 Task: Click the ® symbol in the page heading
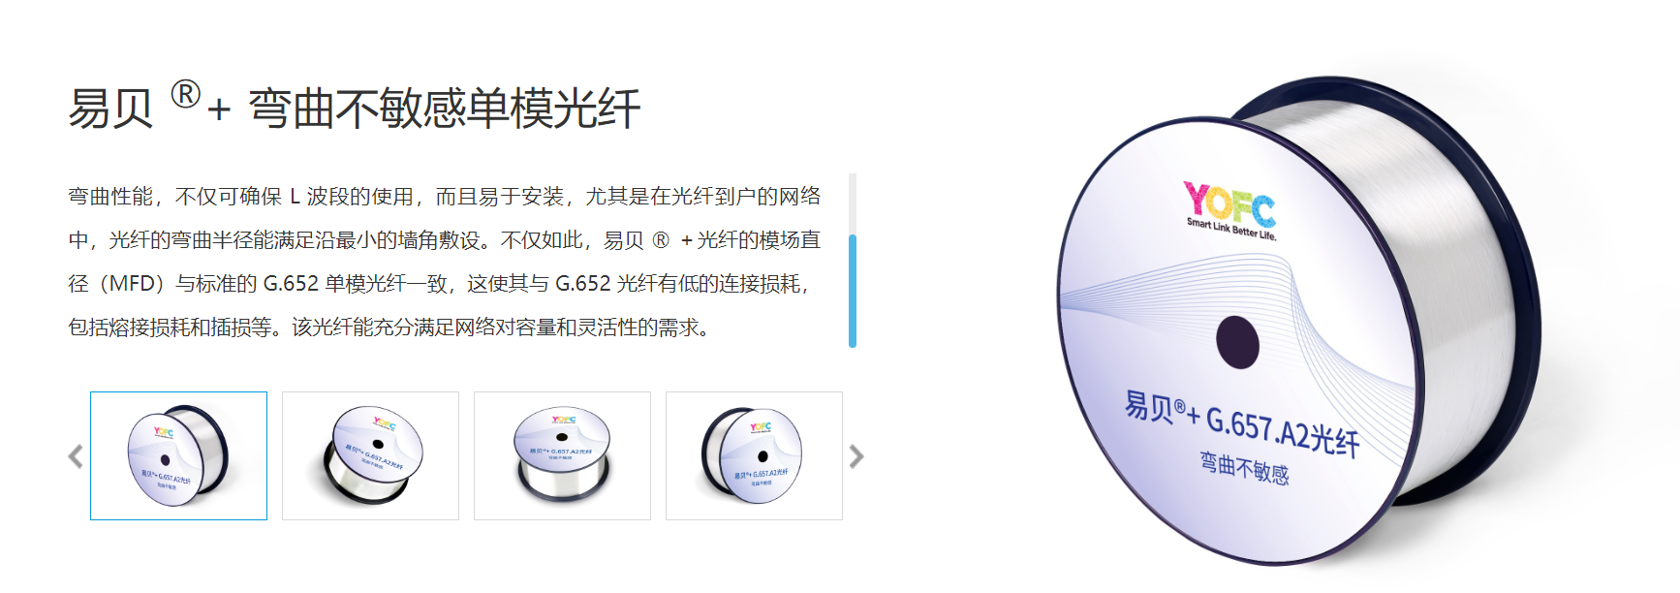click(185, 94)
